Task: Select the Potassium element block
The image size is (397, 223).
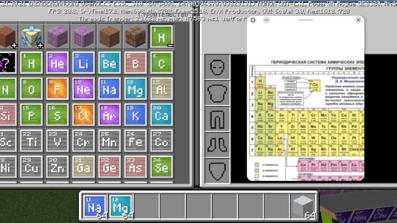Action: pyautogui.click(x=135, y=115)
